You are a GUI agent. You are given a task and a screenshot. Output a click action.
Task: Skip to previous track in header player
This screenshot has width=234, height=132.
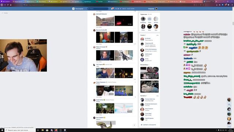tap(116, 9)
